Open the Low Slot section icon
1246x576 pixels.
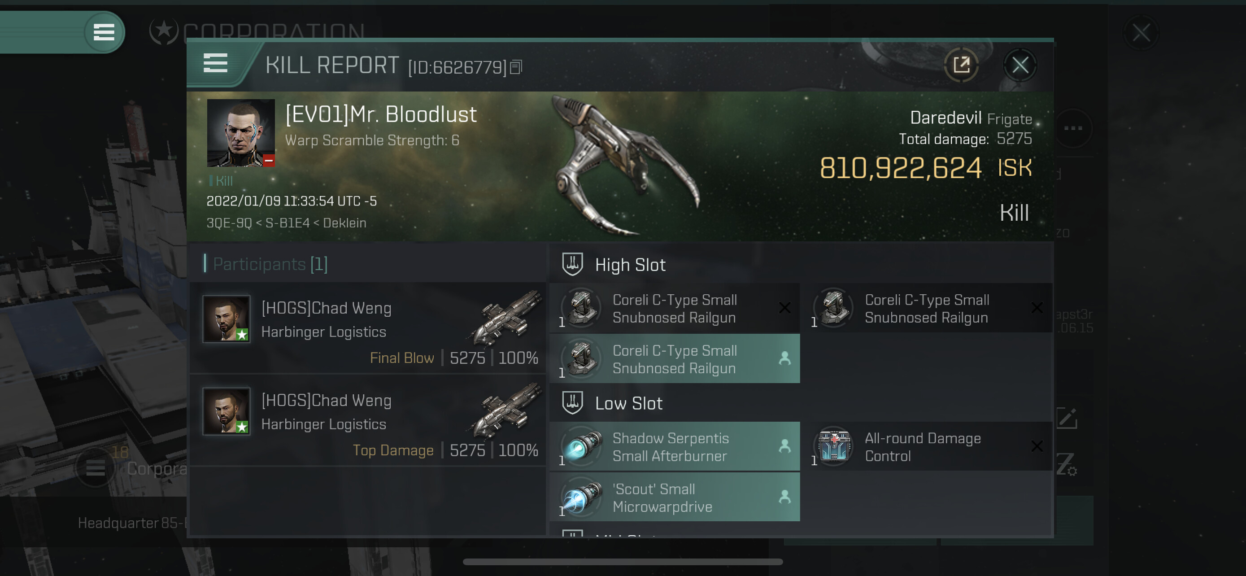pos(572,403)
